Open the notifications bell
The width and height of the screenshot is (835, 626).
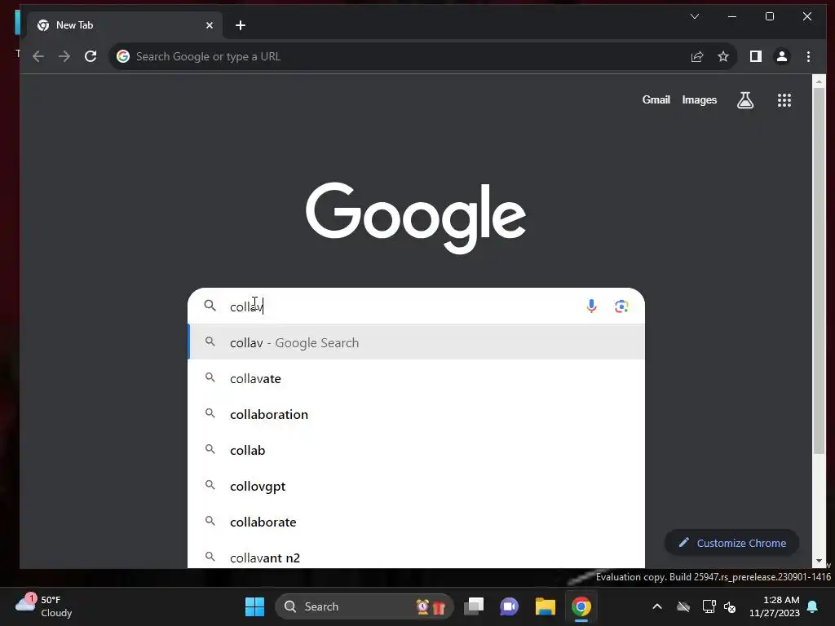[x=813, y=606]
